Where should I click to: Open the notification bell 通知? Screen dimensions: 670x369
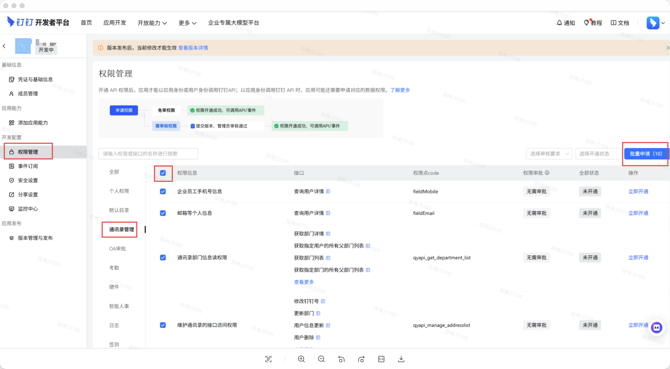click(x=565, y=23)
